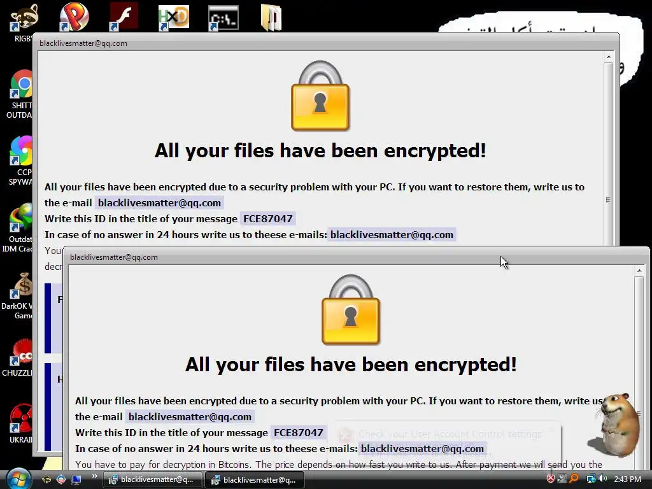Click the red security alert tray icon
This screenshot has width=652, height=489.
click(551, 479)
